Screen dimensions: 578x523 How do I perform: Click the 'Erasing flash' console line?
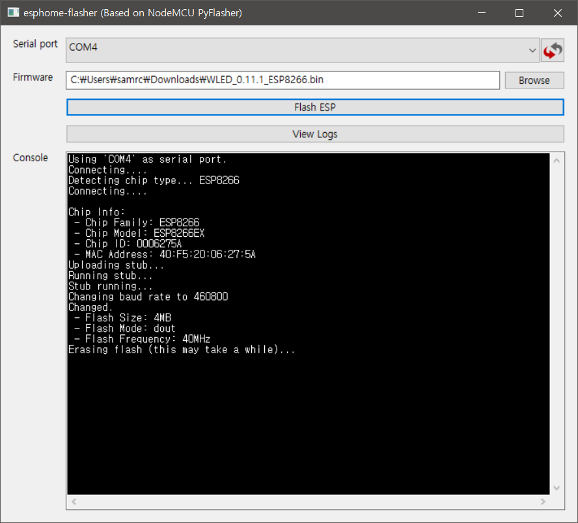click(x=182, y=350)
